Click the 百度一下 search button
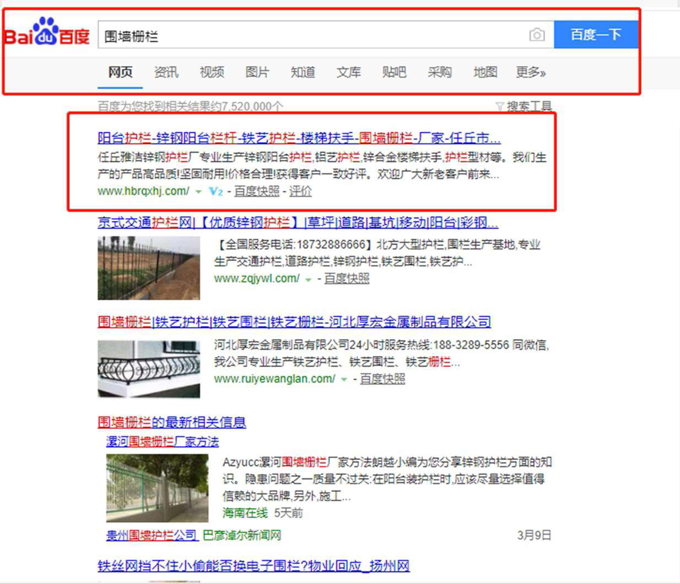680x584 pixels. tap(596, 35)
